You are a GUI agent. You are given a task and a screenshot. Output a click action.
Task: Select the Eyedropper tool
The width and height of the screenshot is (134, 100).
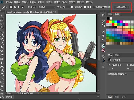click(2, 35)
